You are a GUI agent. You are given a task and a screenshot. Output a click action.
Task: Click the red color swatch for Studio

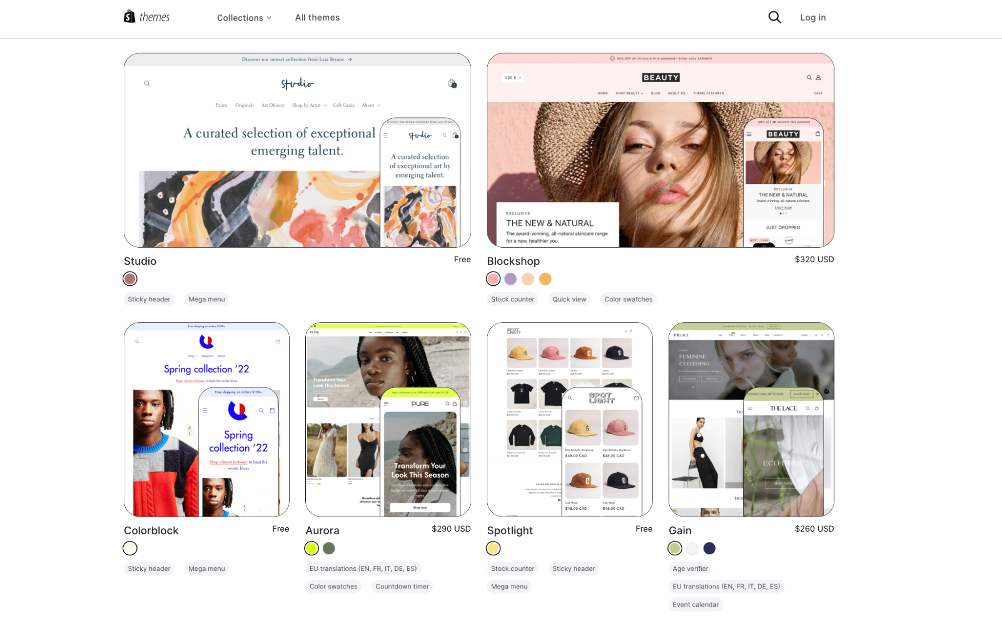pyautogui.click(x=129, y=278)
